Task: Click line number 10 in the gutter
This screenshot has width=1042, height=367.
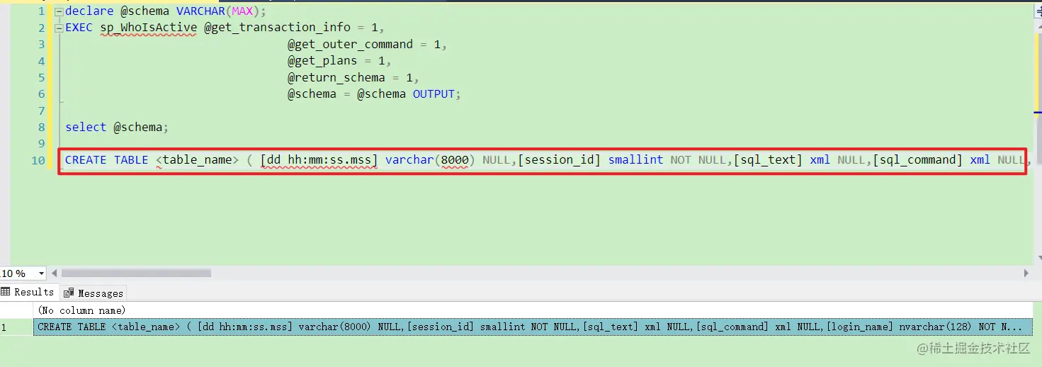Action: point(38,160)
